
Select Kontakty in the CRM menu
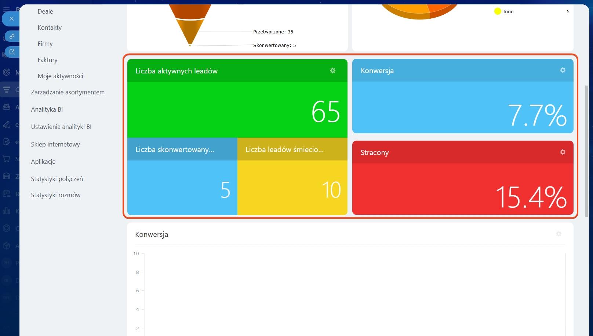[x=50, y=28]
